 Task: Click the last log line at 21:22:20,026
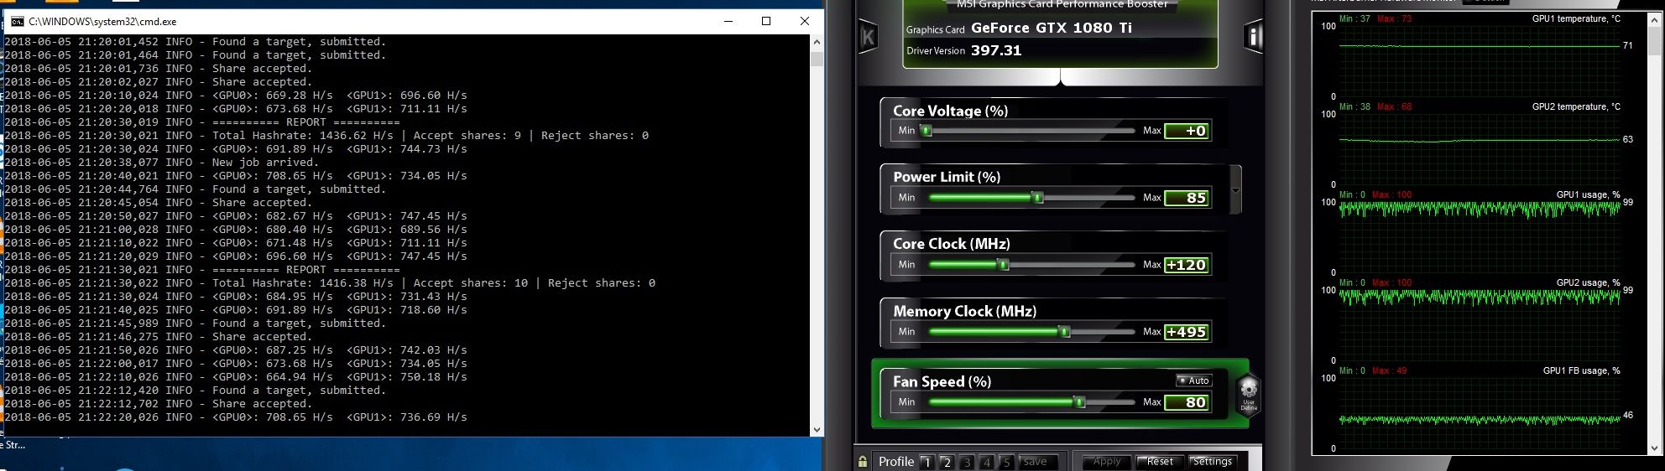click(236, 417)
